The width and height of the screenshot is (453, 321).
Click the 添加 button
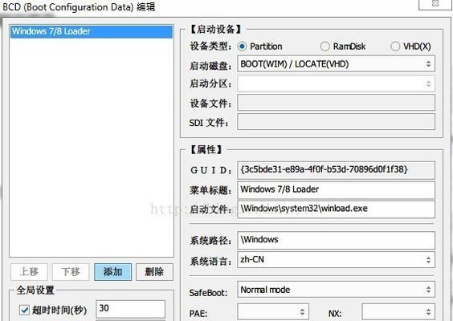click(x=112, y=272)
